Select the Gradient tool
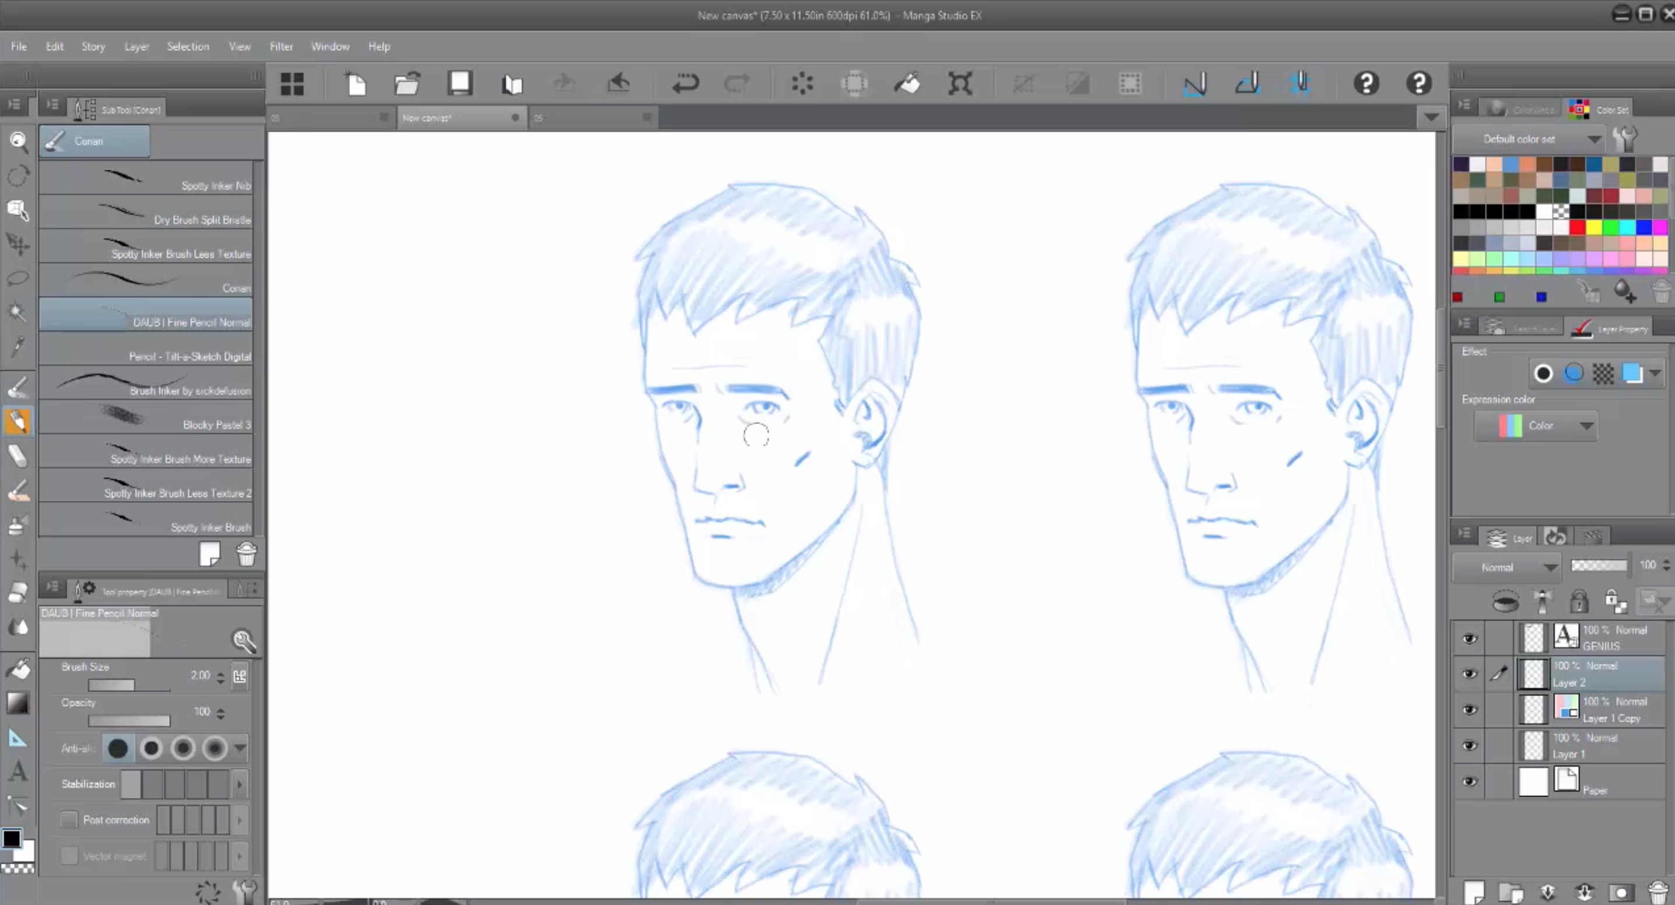 point(18,703)
